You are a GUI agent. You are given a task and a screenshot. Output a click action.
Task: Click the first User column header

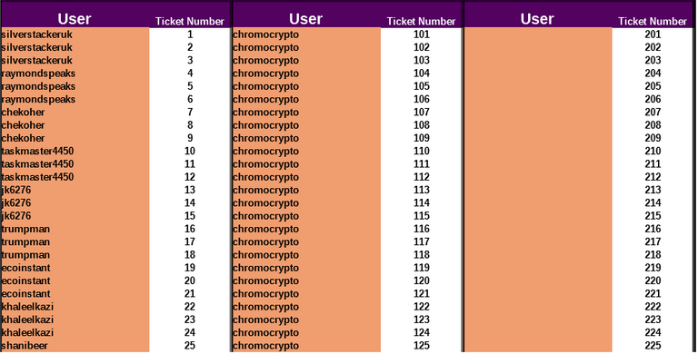pos(75,19)
